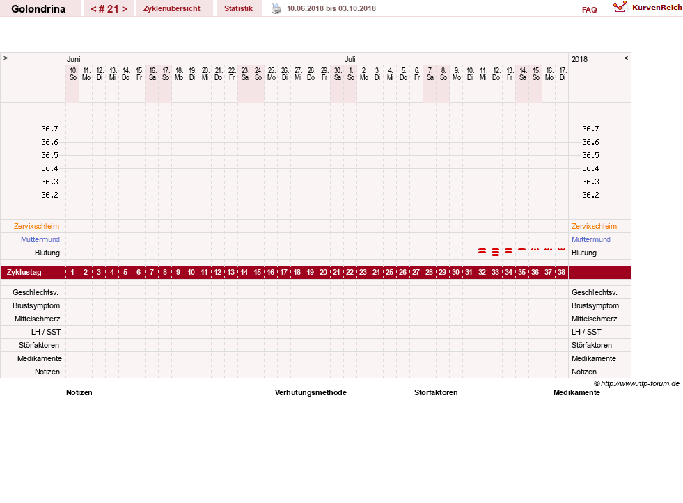Click the date header '10. So' in June

click(73, 74)
